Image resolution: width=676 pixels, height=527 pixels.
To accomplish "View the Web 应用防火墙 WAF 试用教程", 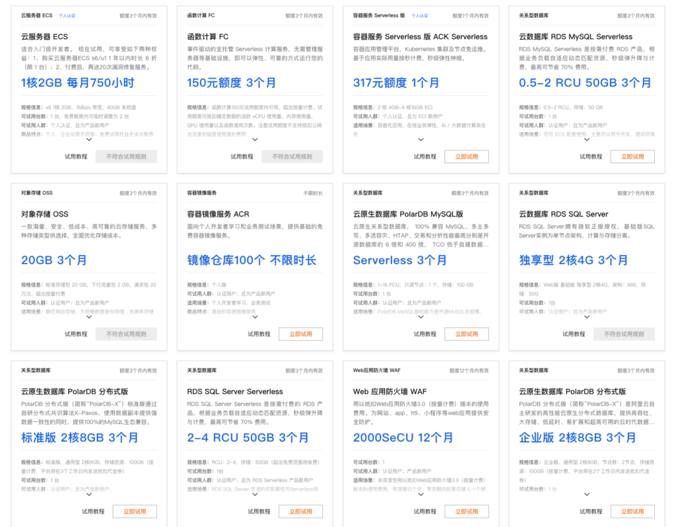I will tap(425, 511).
